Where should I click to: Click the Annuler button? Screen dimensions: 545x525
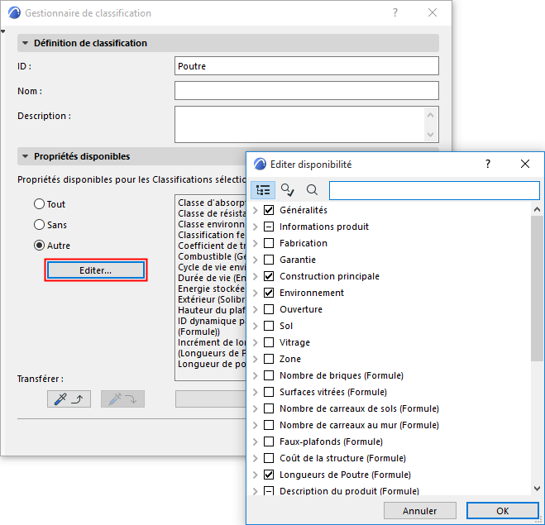(x=420, y=511)
